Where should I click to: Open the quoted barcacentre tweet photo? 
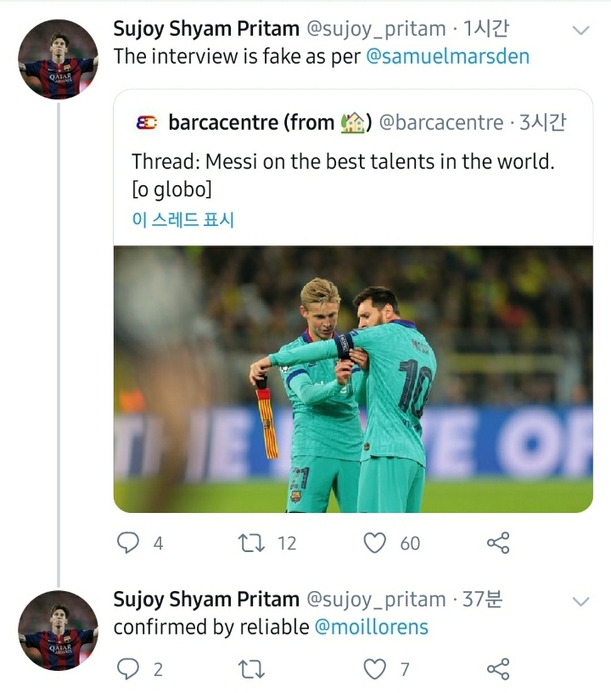[x=353, y=379]
